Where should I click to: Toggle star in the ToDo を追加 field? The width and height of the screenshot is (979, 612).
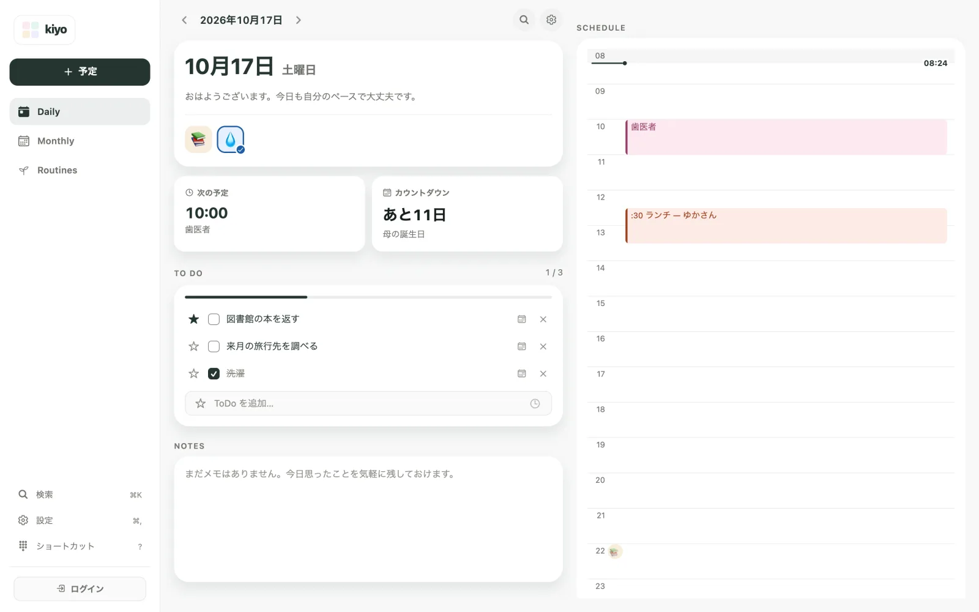(x=200, y=403)
